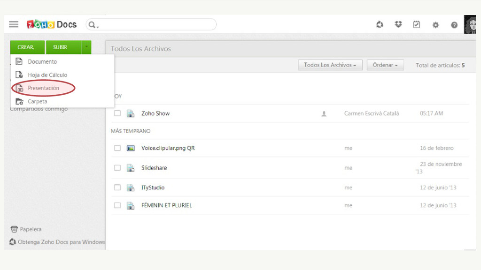
Task: Click the CREAR button
Action: tap(27, 47)
